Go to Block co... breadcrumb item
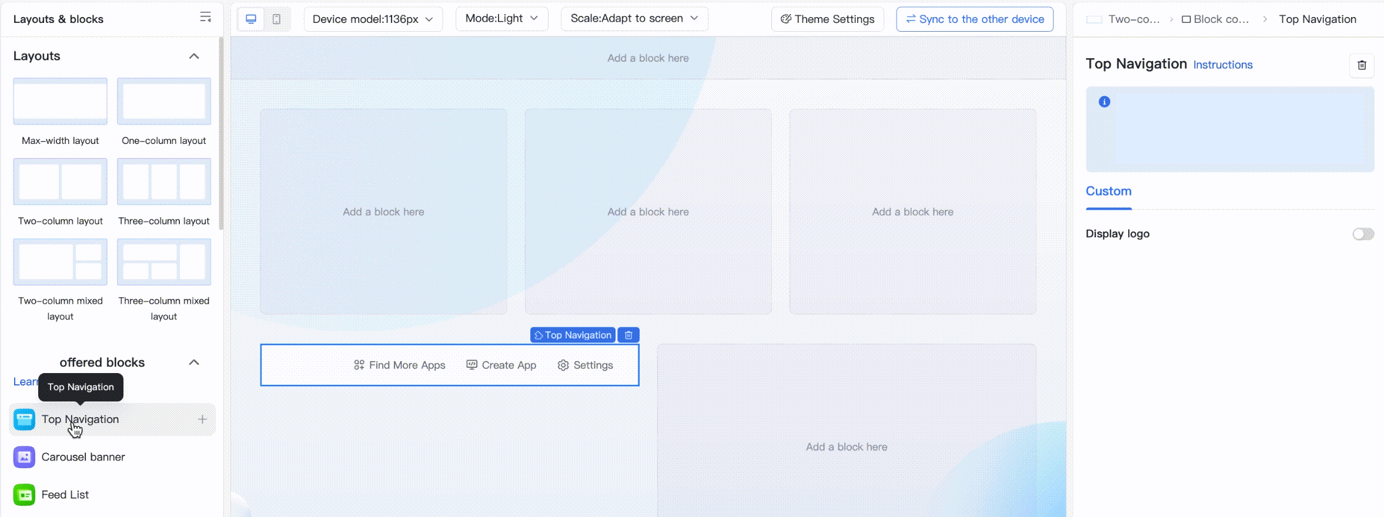The width and height of the screenshot is (1384, 517). (1215, 19)
